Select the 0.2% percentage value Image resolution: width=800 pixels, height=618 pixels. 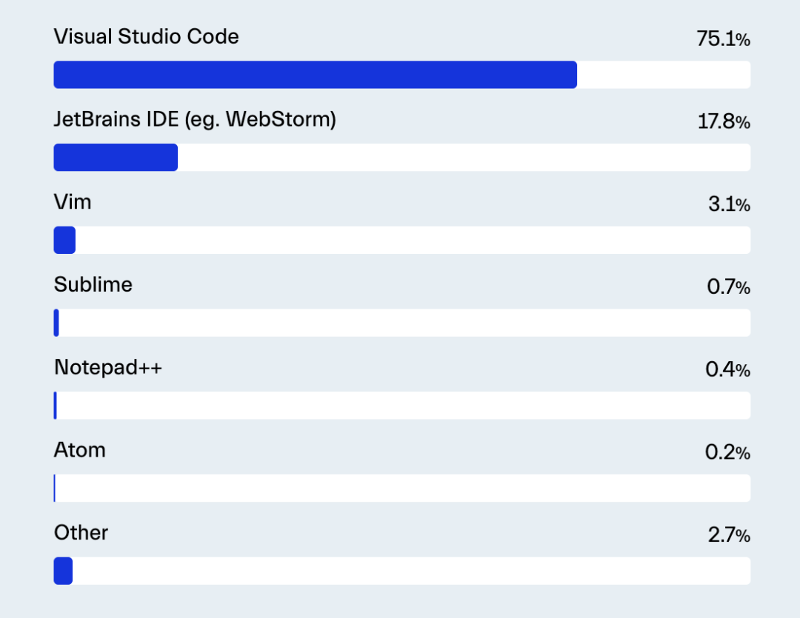pyautogui.click(x=728, y=453)
